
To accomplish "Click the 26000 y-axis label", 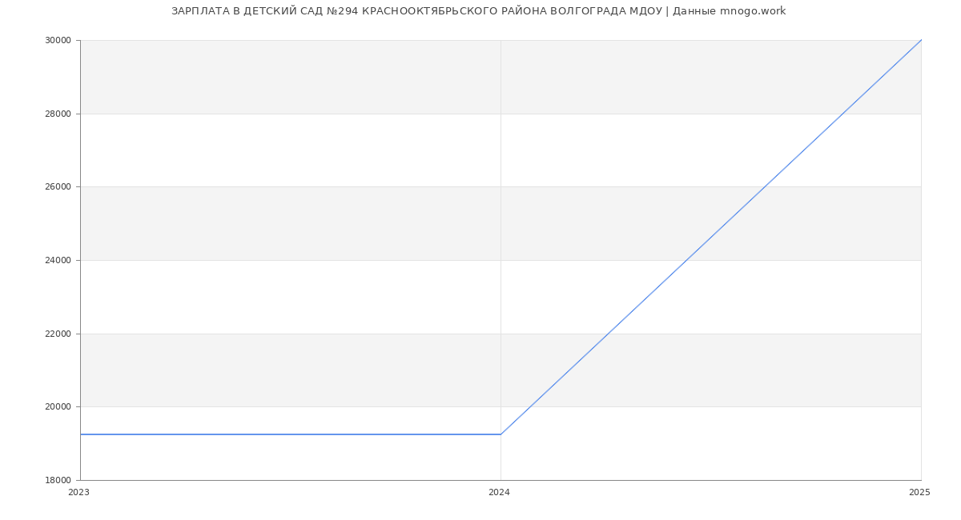I will [x=58, y=187].
